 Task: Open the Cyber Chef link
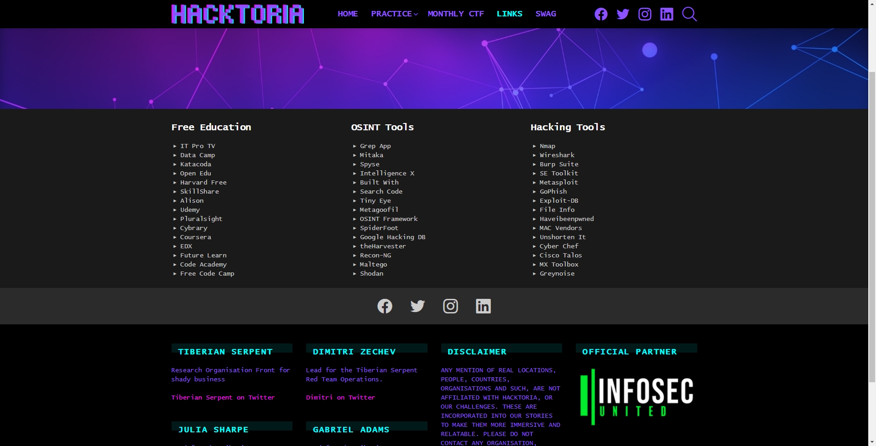click(559, 246)
